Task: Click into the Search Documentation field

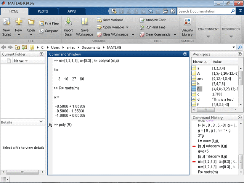Action: (204, 11)
